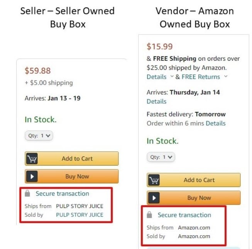
Task: Open the PULP STORY JUICE seller link
Action: pyautogui.click(x=79, y=215)
